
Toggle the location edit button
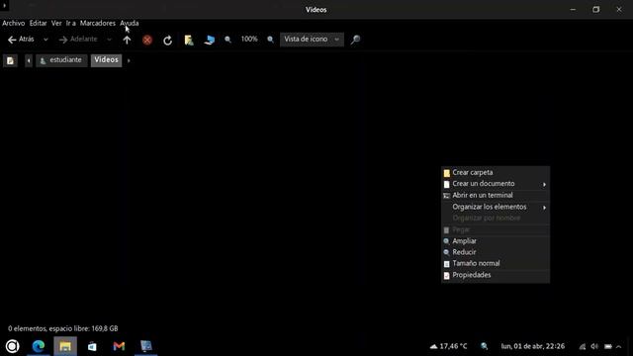(10, 60)
